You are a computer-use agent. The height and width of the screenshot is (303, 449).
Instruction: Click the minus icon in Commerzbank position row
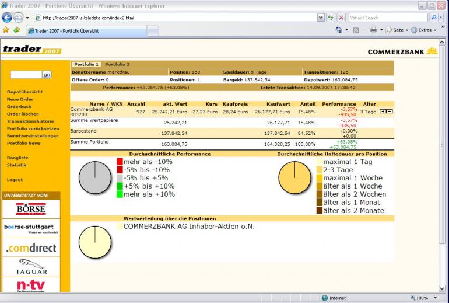[389, 111]
